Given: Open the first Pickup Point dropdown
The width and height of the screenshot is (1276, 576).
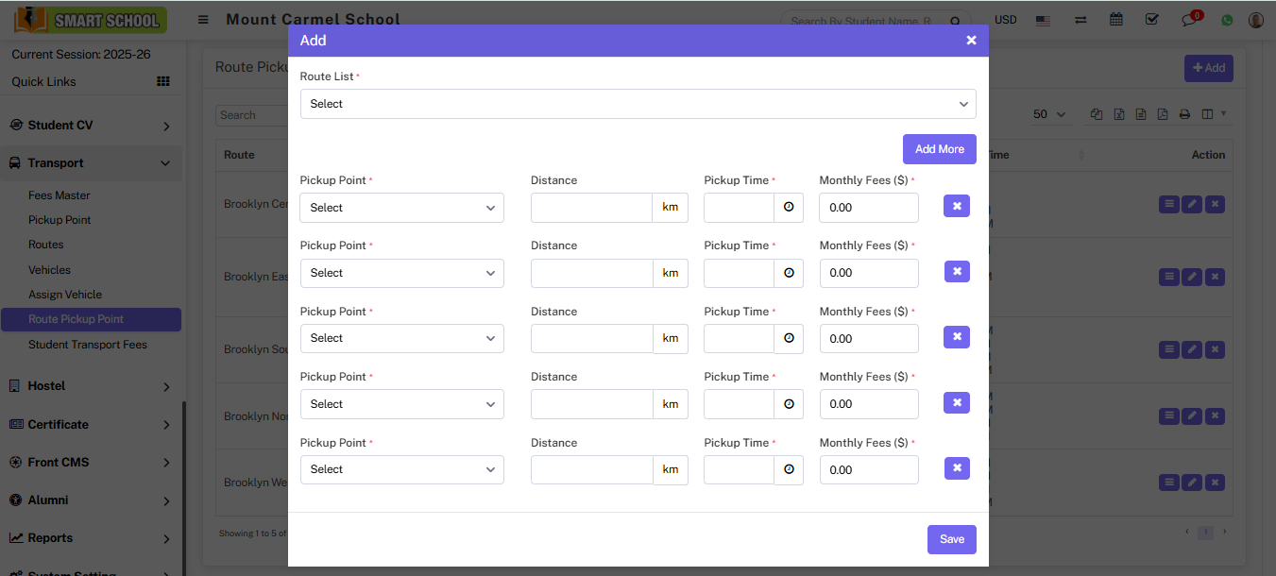Looking at the screenshot, I should pos(401,208).
